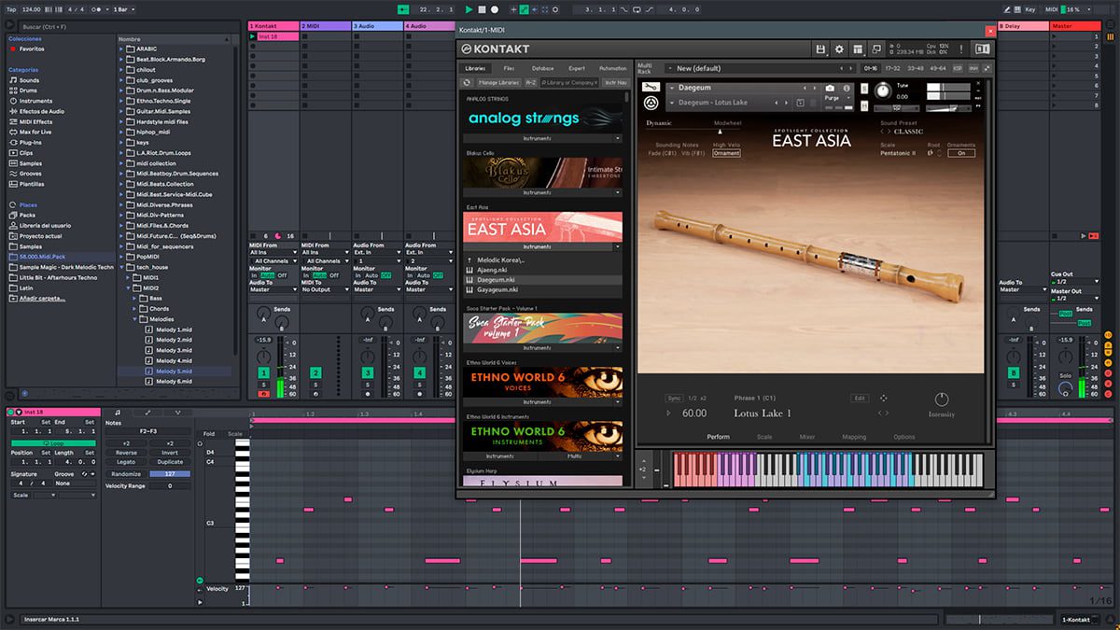This screenshot has height=630, width=1120.
Task: Click the Reverse button in Notes panel
Action: pos(126,453)
